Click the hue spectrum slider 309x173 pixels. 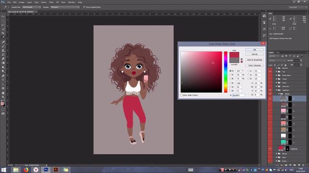[x=225, y=72]
